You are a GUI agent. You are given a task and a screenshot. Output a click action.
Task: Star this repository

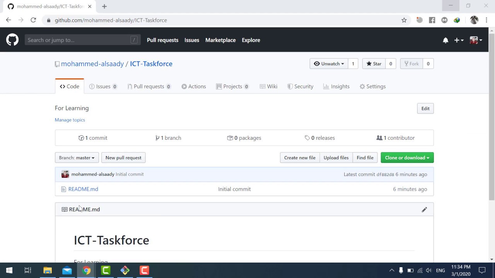(374, 64)
